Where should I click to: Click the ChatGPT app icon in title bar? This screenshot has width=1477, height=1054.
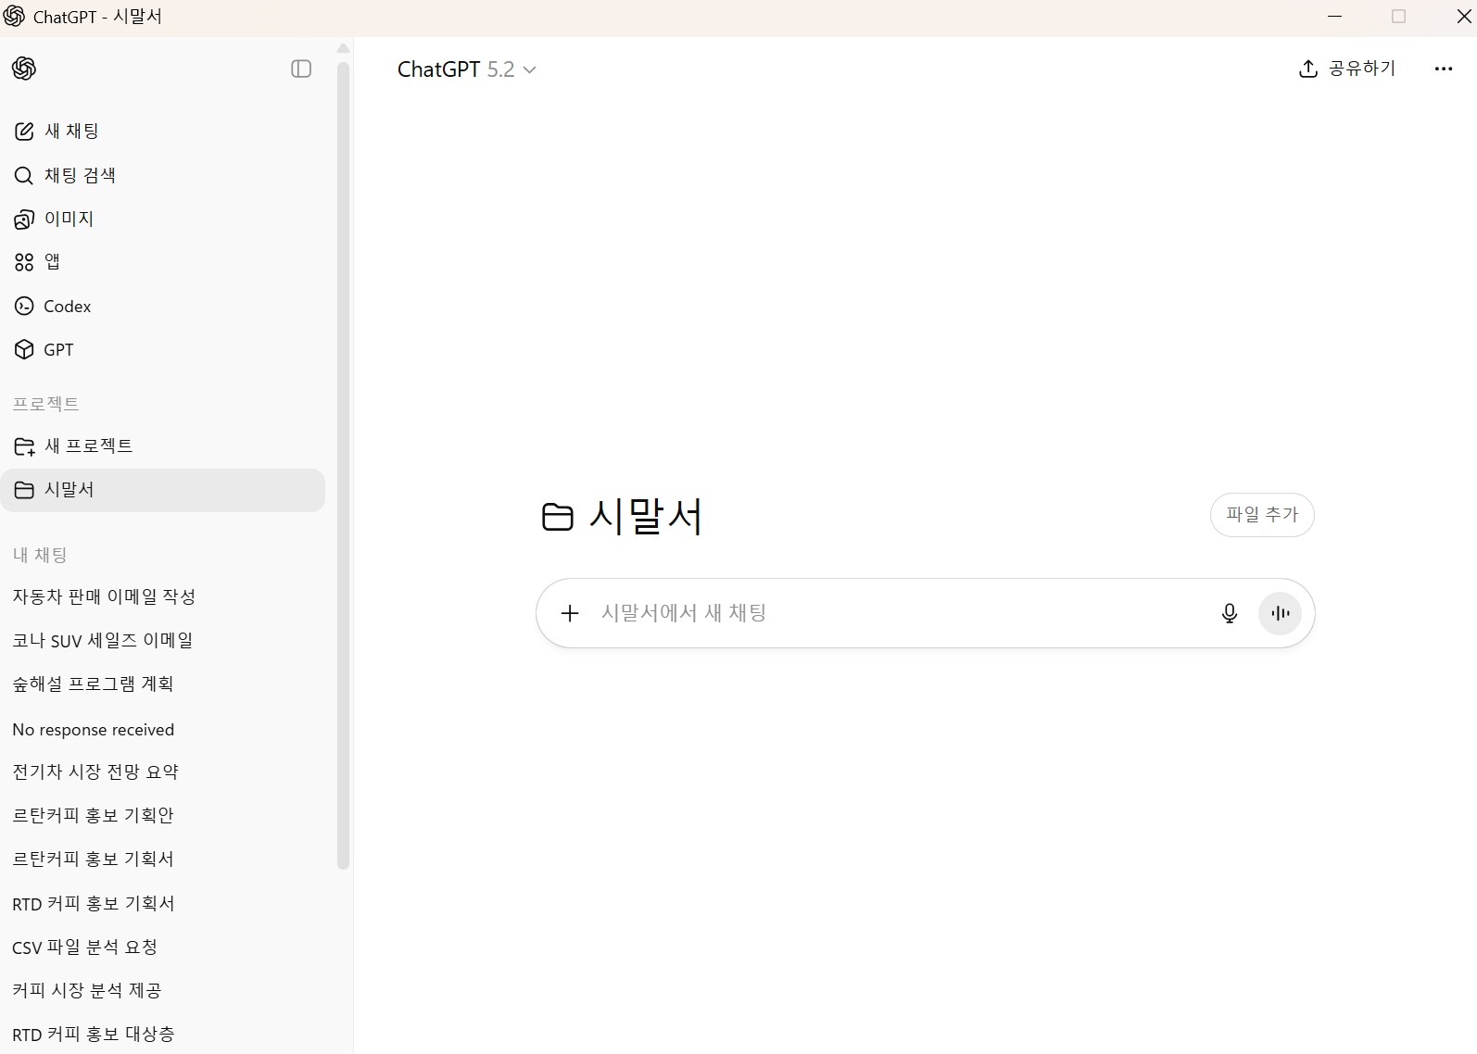(x=14, y=17)
